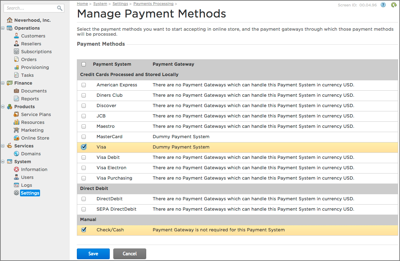Image resolution: width=400 pixels, height=261 pixels.
Task: Enable the MasterCard checkbox
Action: click(84, 137)
